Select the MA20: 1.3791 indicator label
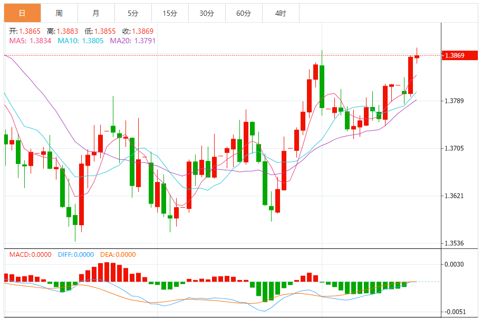 pyautogui.click(x=133, y=41)
